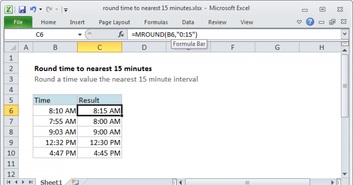Open the Formulas ribbon tab
This screenshot has height=185, width=353.
tap(156, 22)
